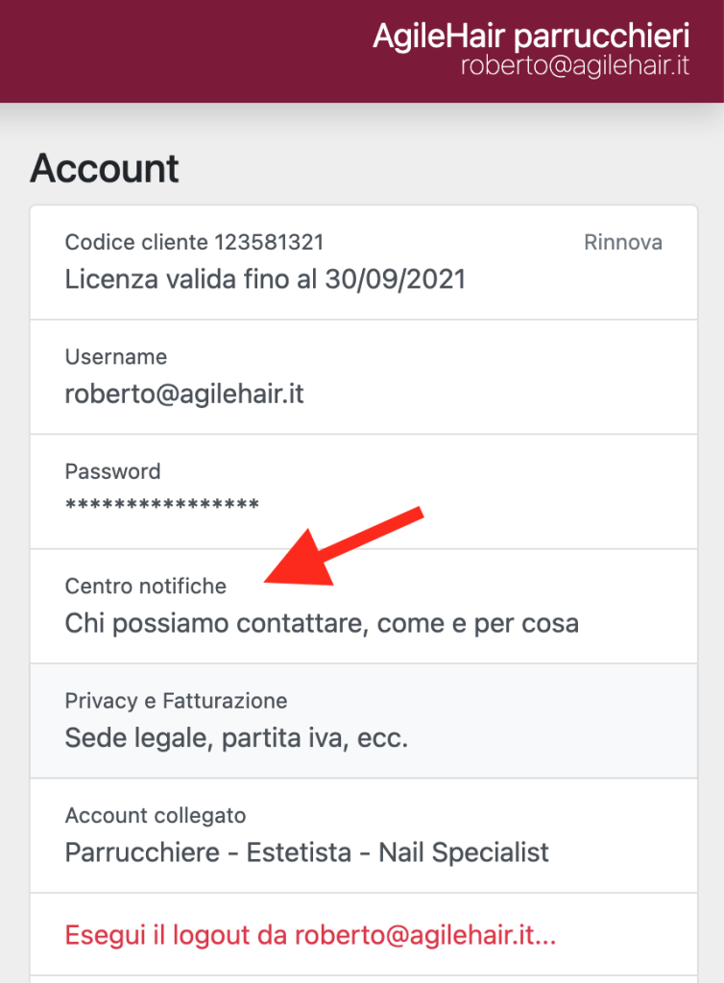
Task: Select 'Parrucchiere - Estetista - Nail Specialist' account
Action: point(306,852)
